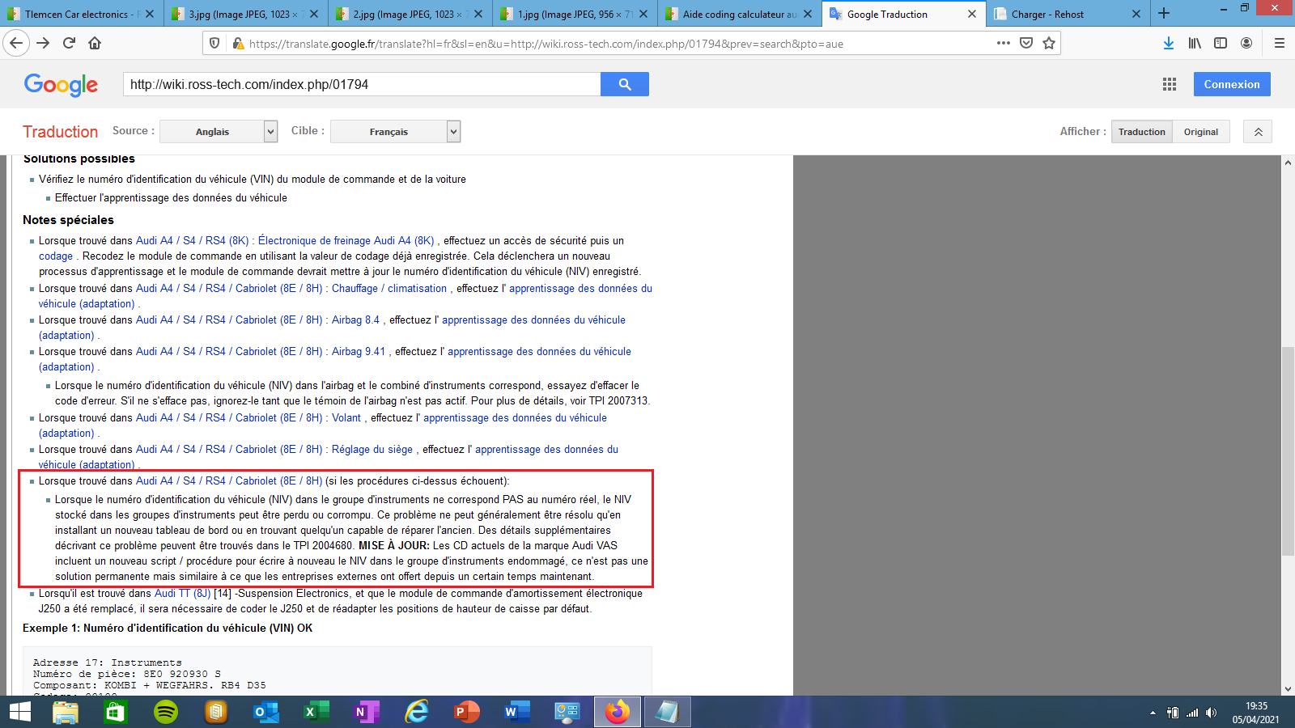Open the Audi TT (8J) link

coord(182,593)
